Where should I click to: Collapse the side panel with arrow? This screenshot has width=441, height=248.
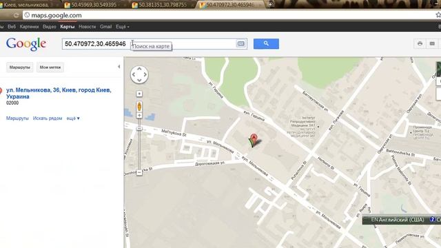(119, 67)
